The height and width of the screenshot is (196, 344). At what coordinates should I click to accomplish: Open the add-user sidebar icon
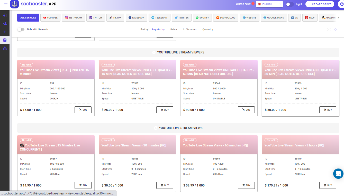5,24
